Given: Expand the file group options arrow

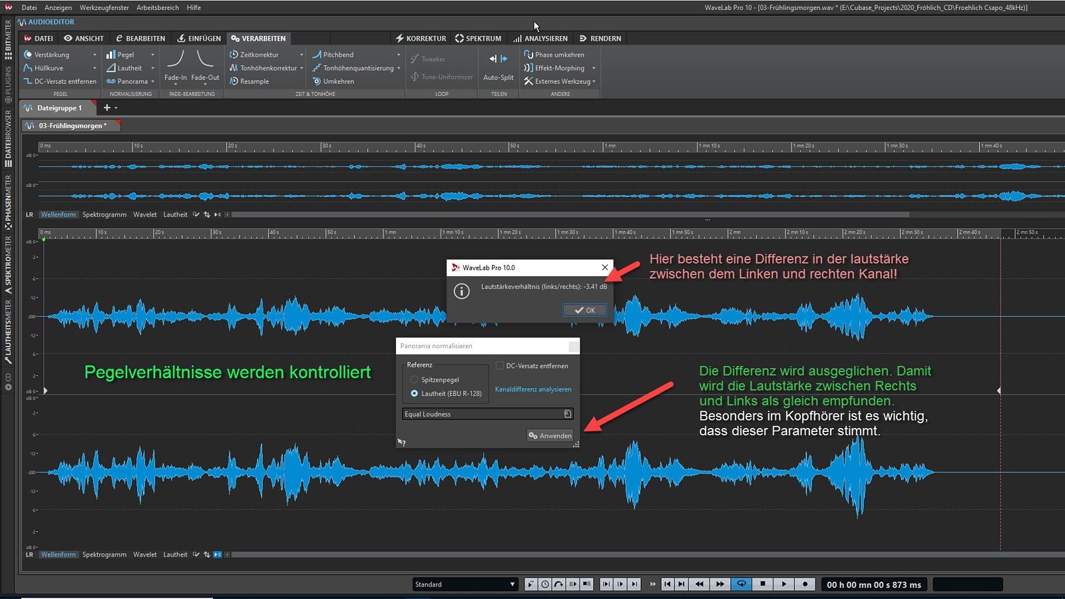Looking at the screenshot, I should (x=116, y=108).
